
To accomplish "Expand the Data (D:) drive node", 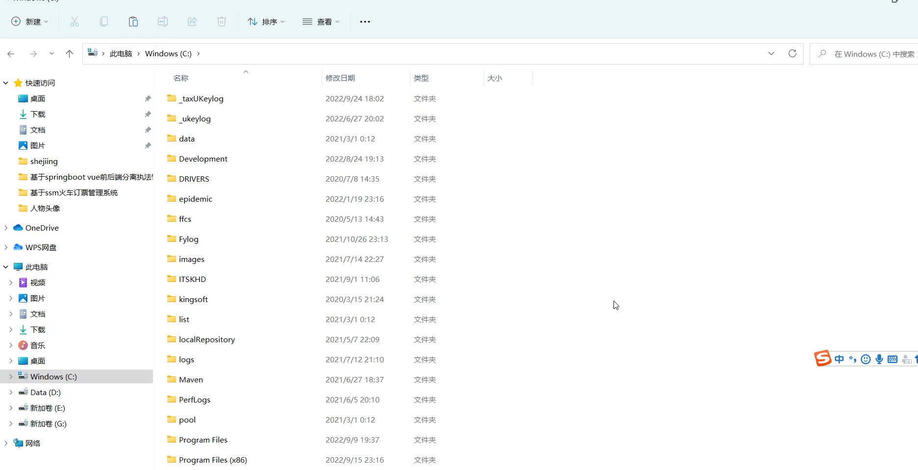I will (x=11, y=392).
